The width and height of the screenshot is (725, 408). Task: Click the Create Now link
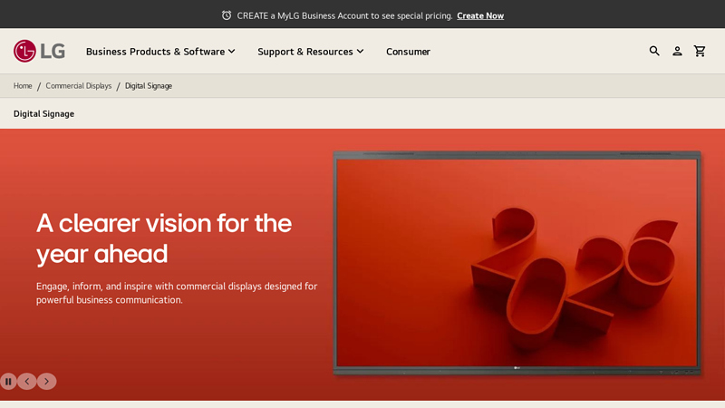[480, 15]
